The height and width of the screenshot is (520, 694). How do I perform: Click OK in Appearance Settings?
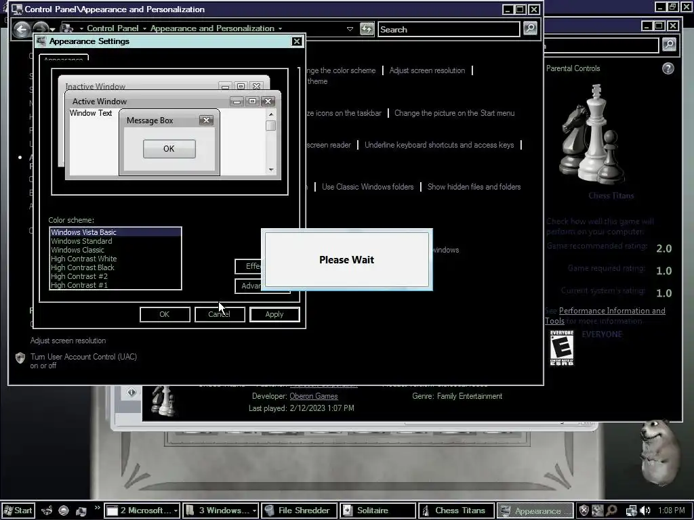point(165,314)
